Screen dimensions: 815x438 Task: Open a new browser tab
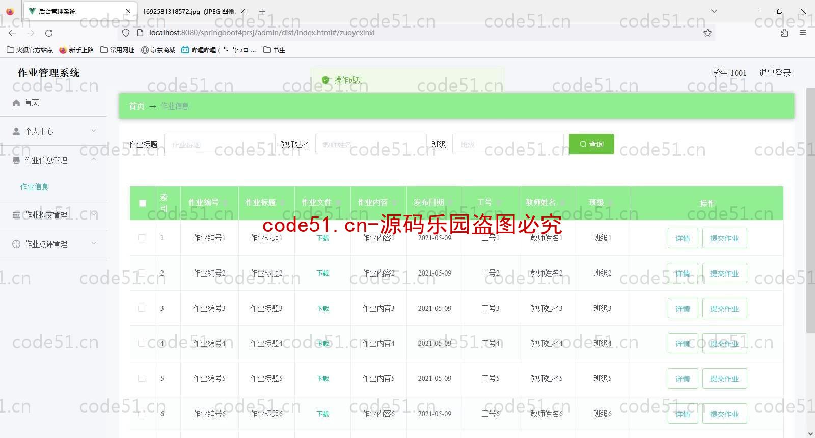(x=262, y=11)
